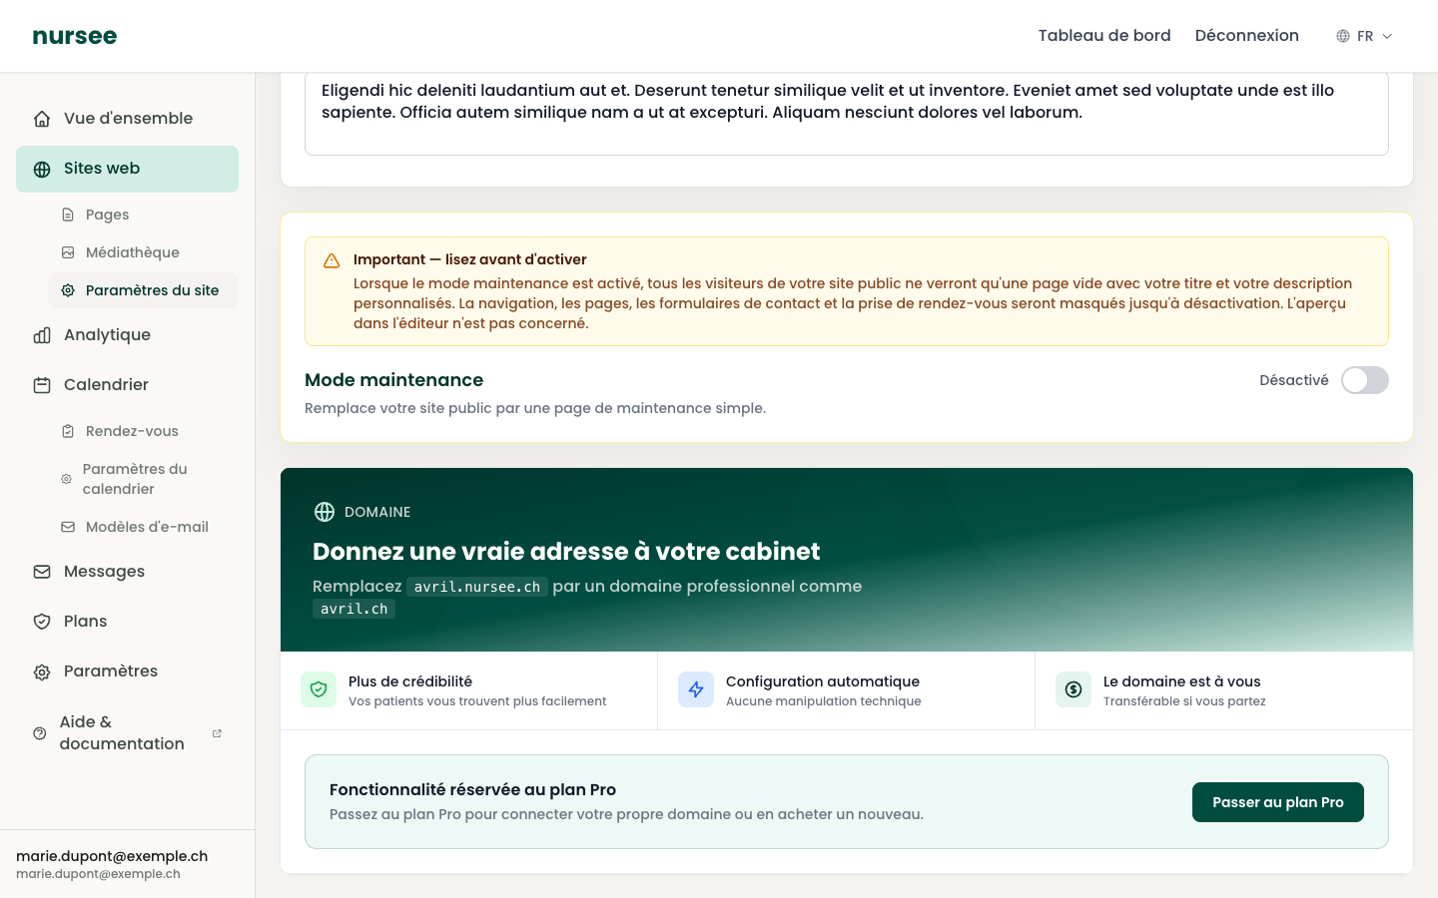Click the external link icon for Aide & documentation
This screenshot has width=1438, height=898.
pos(217,733)
